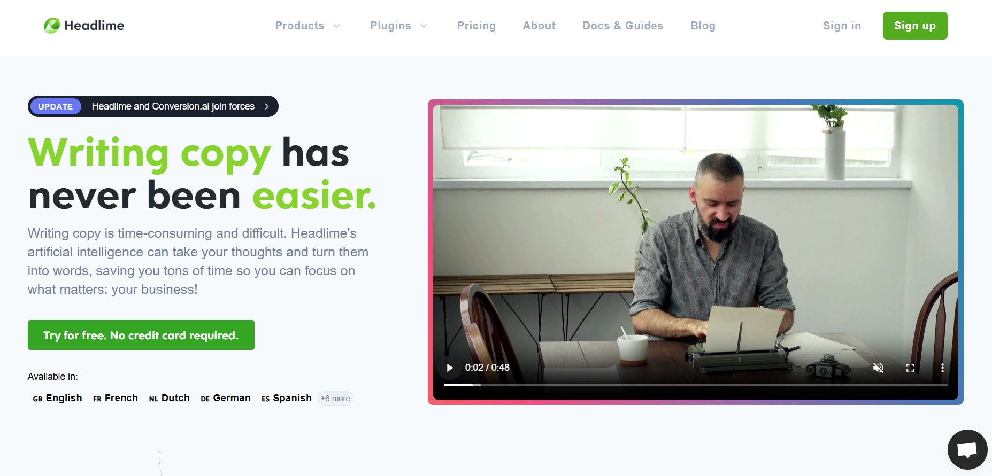This screenshot has height=476, width=992.
Task: Click the purple UPDATE badge
Action: point(56,106)
